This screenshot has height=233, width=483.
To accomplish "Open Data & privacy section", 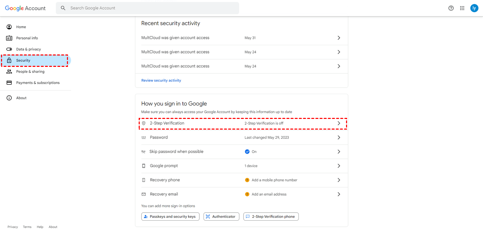I will pyautogui.click(x=28, y=49).
